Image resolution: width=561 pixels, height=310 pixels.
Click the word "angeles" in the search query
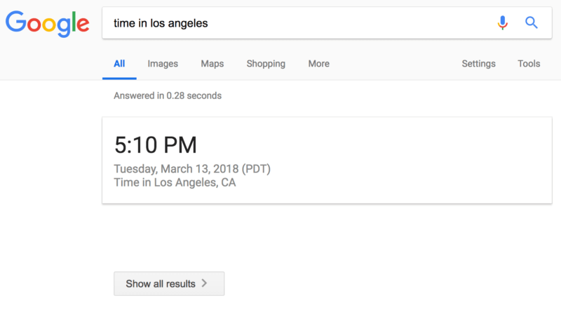click(189, 23)
